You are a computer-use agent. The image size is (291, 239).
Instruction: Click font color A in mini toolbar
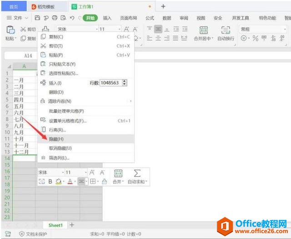click(x=70, y=181)
